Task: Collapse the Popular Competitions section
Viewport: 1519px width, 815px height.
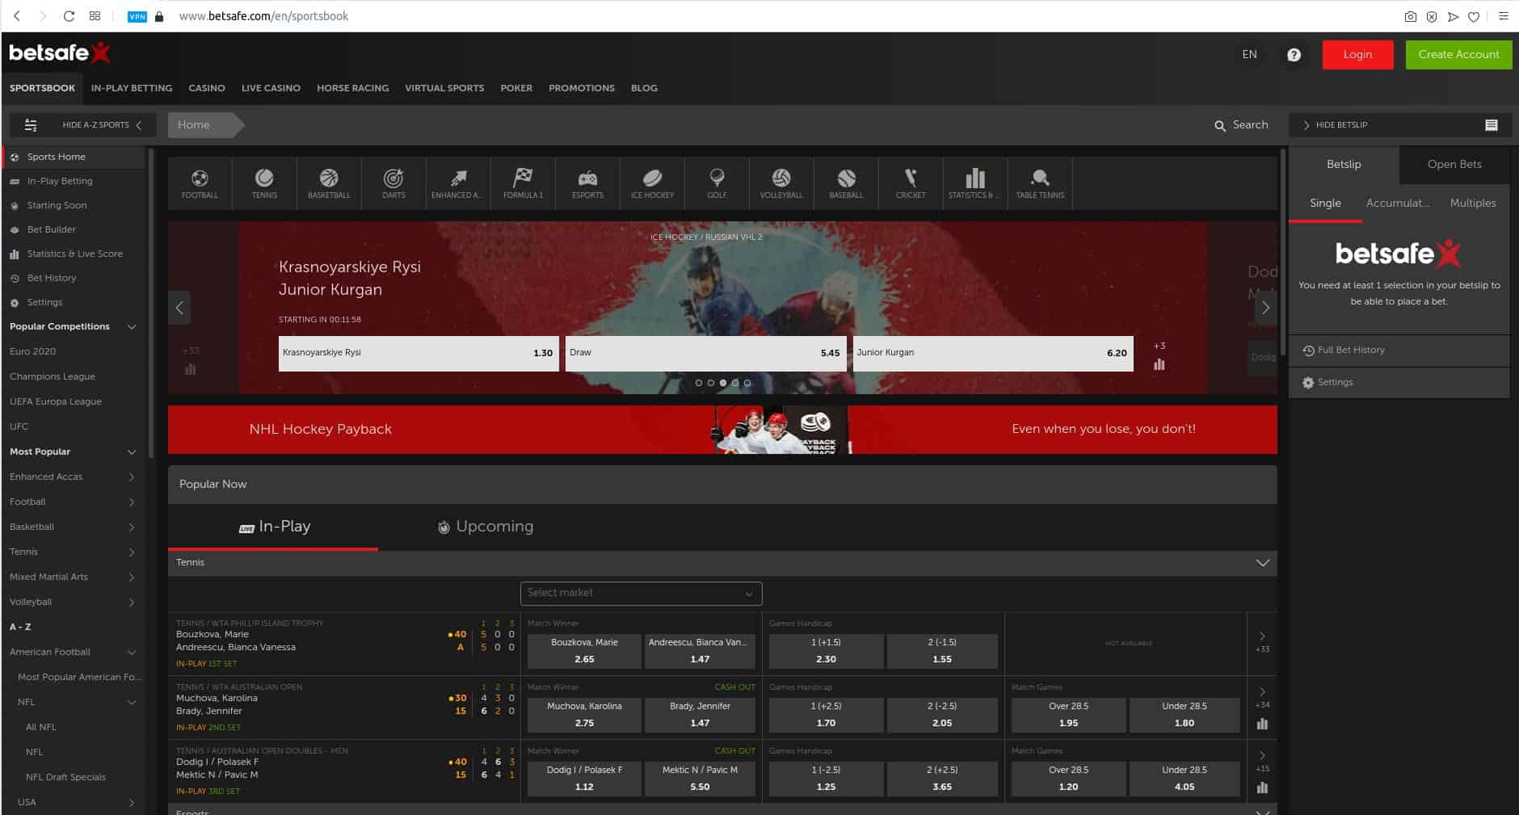Action: (x=131, y=327)
